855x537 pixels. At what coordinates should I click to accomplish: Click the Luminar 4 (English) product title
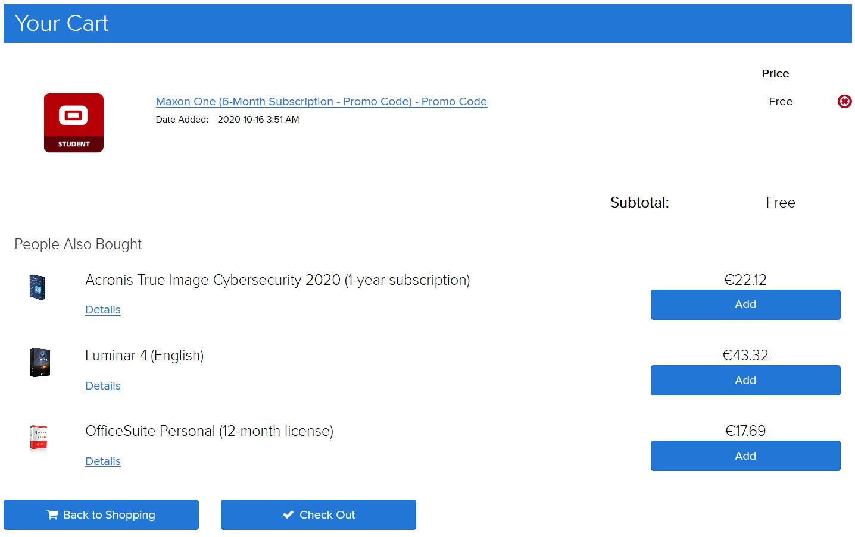click(x=145, y=356)
